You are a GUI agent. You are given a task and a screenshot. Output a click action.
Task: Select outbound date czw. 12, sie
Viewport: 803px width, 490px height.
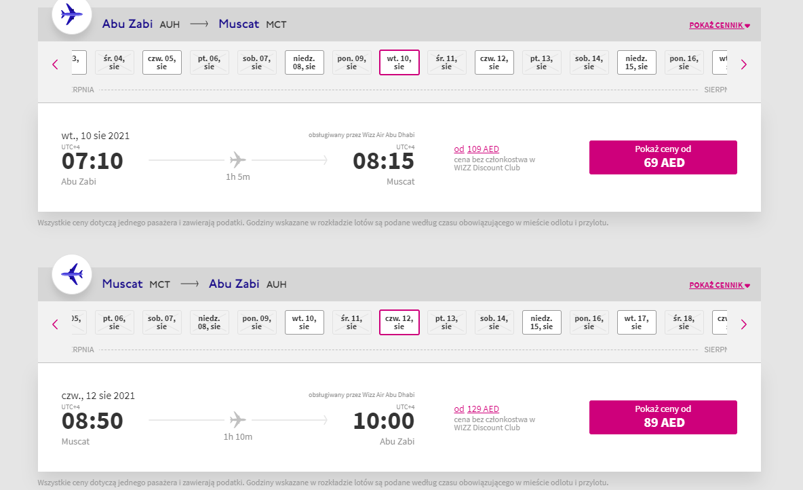(x=494, y=62)
